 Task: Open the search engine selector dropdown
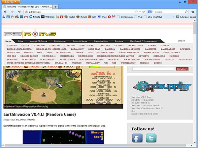(151, 12)
